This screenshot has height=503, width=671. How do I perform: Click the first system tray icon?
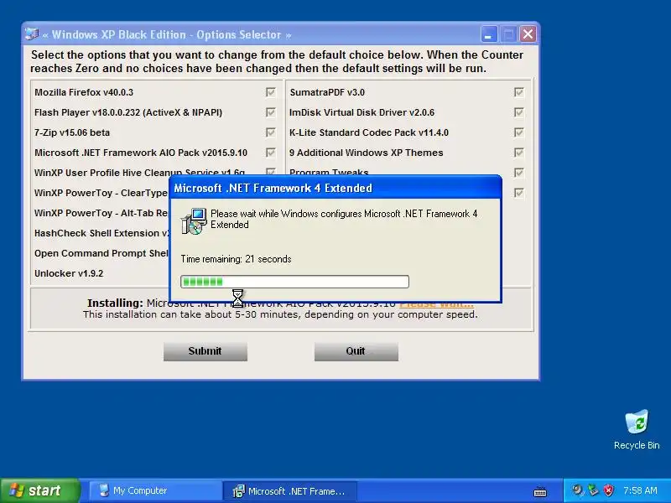[x=578, y=490]
